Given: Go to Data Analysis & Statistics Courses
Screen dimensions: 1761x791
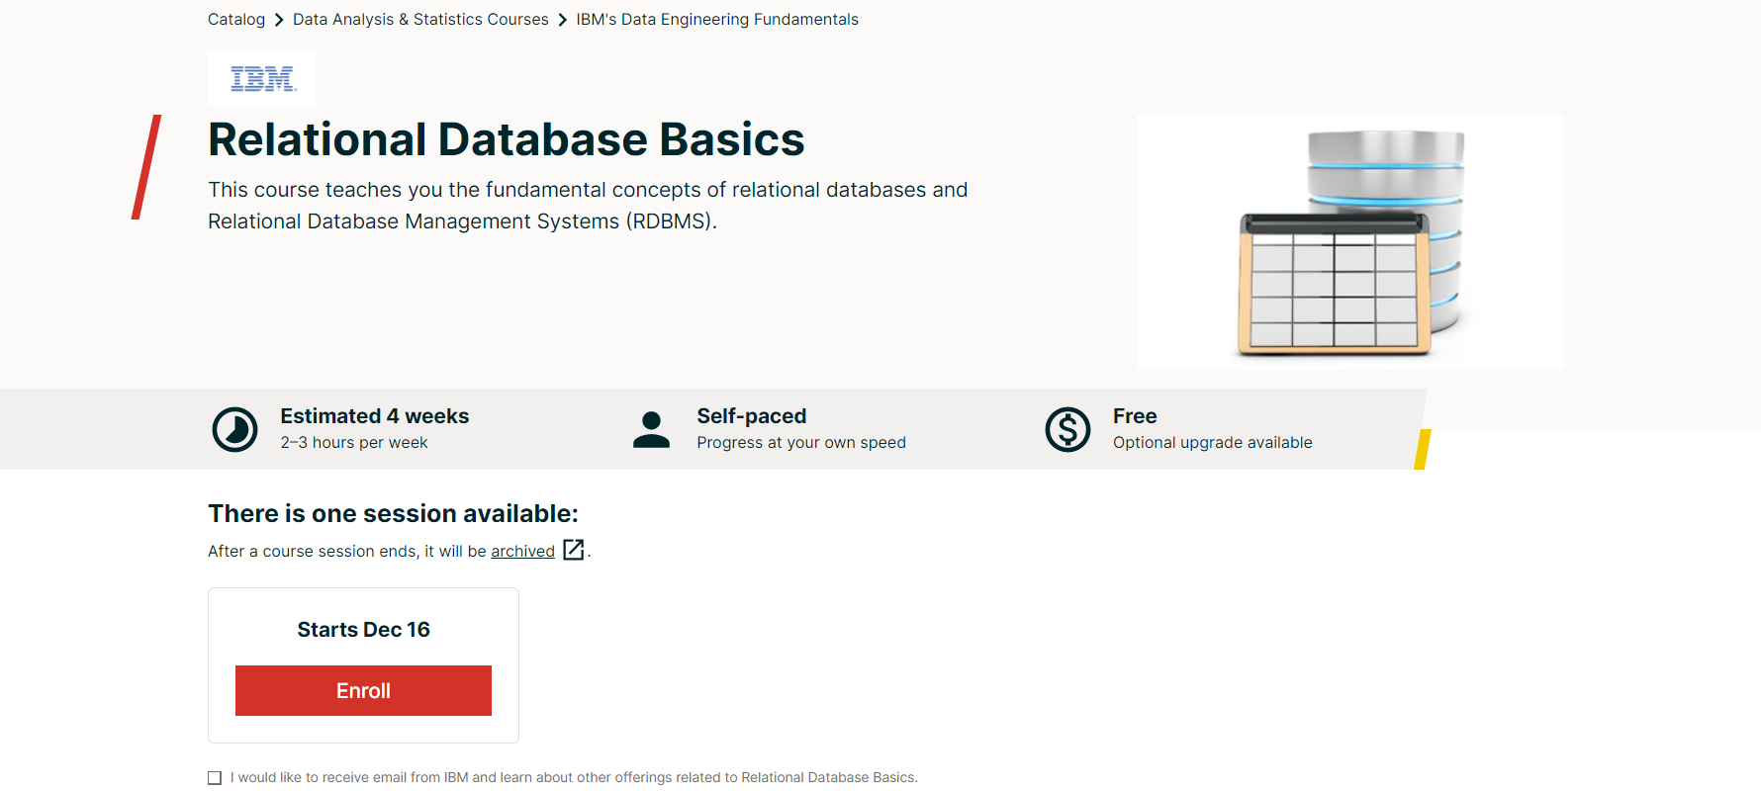Looking at the screenshot, I should [420, 20].
